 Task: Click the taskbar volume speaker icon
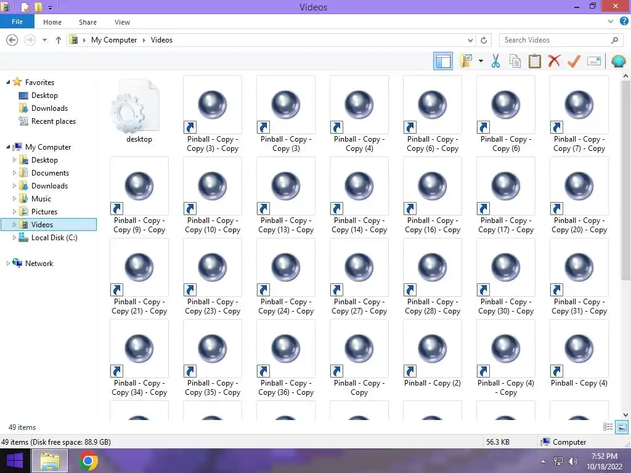pos(572,461)
